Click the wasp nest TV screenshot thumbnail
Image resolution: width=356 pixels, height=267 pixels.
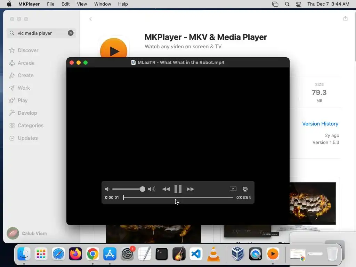click(x=313, y=204)
